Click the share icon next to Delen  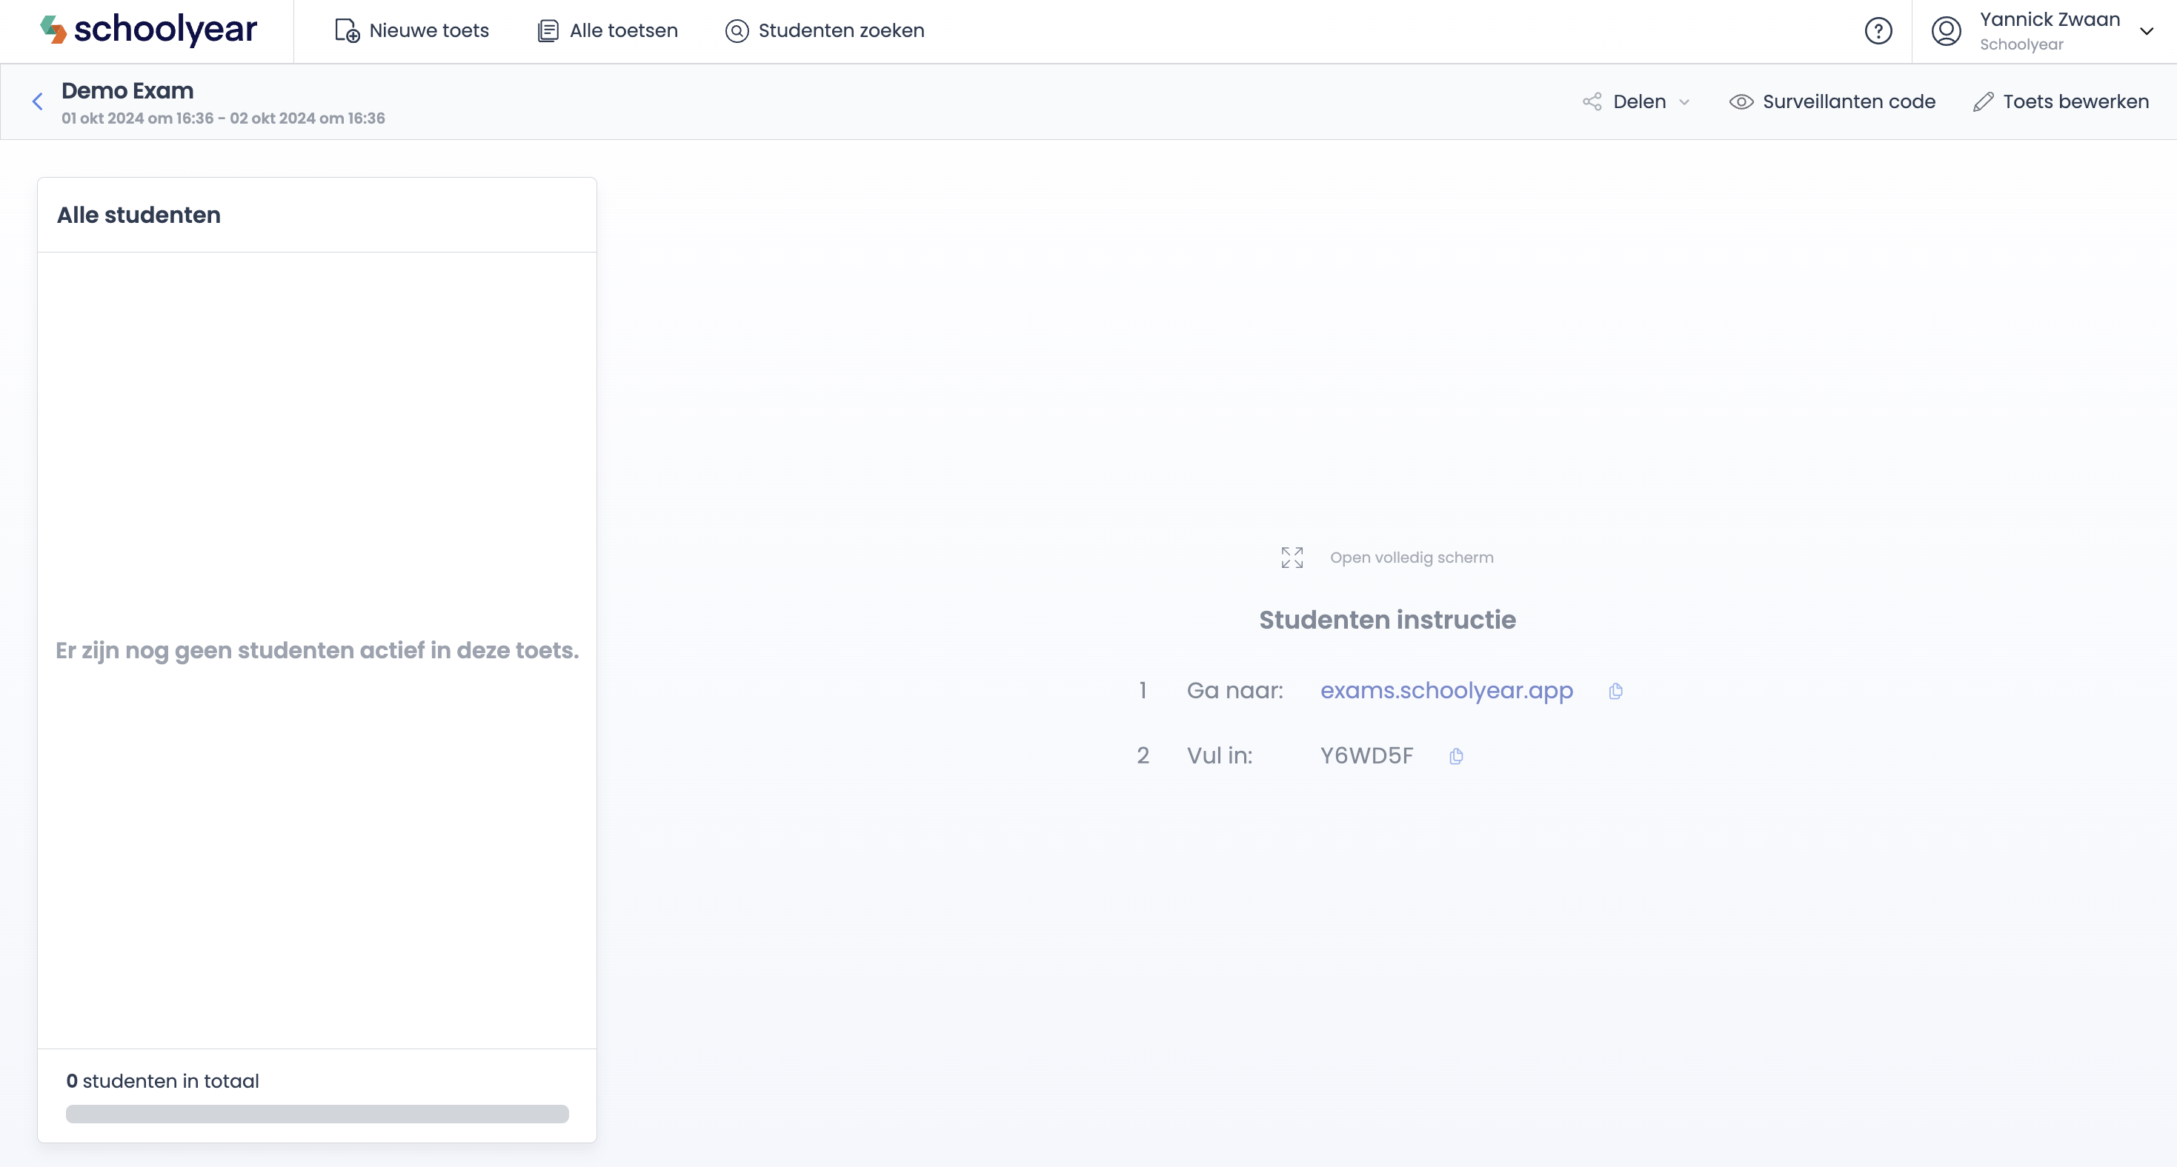point(1592,101)
